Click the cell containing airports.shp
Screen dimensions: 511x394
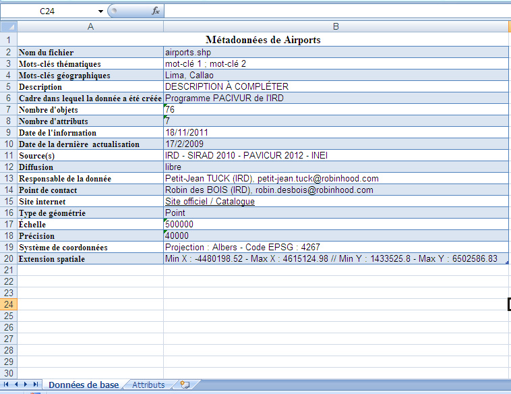click(x=335, y=52)
